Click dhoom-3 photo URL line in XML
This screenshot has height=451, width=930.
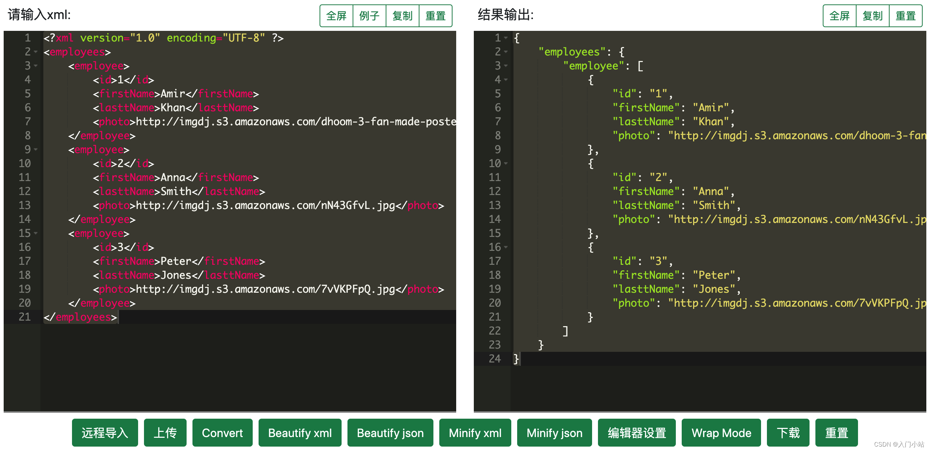274,122
